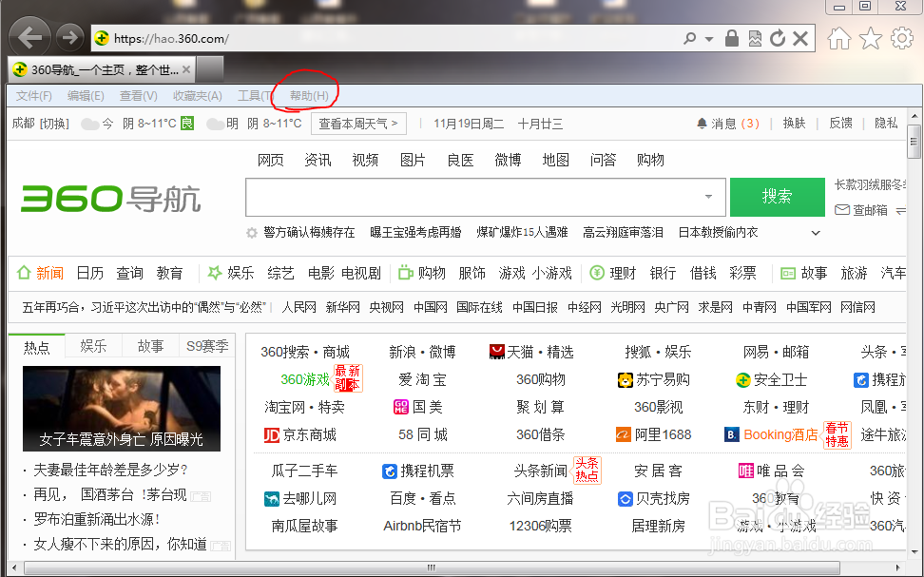
Task: Switch to the S9赛季 news tab
Action: click(x=207, y=347)
